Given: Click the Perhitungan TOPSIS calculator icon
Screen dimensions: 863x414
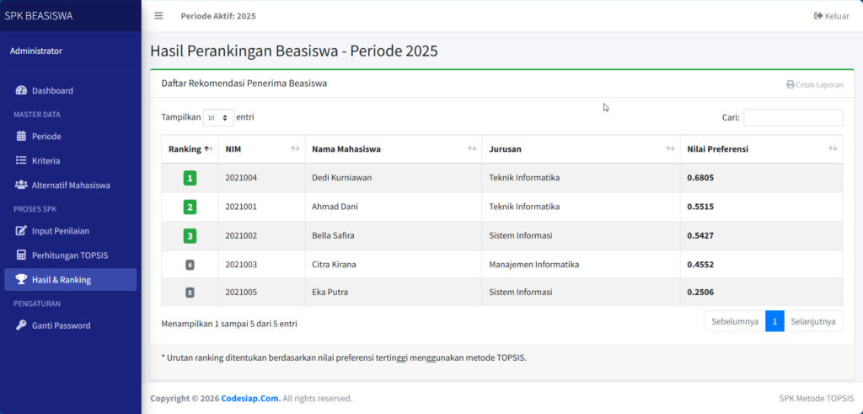Looking at the screenshot, I should click(21, 255).
